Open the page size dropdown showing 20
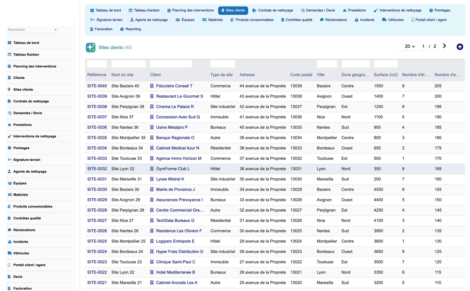Screen dimensions: 470x291 coord(410,46)
